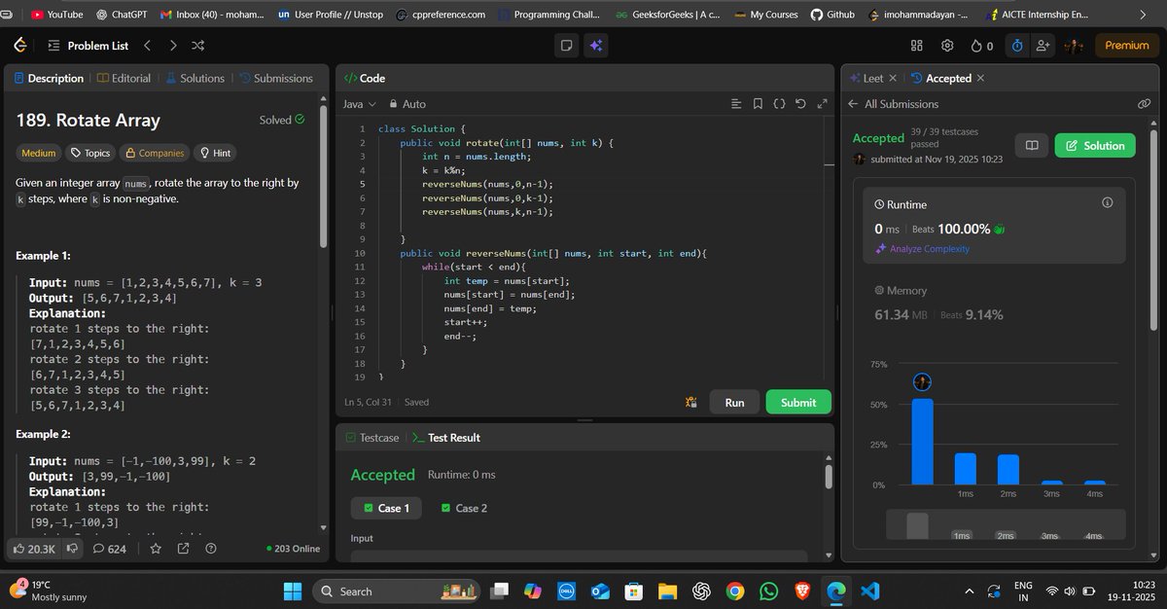
Task: Click the curly braces icon in editor
Action: click(x=779, y=104)
